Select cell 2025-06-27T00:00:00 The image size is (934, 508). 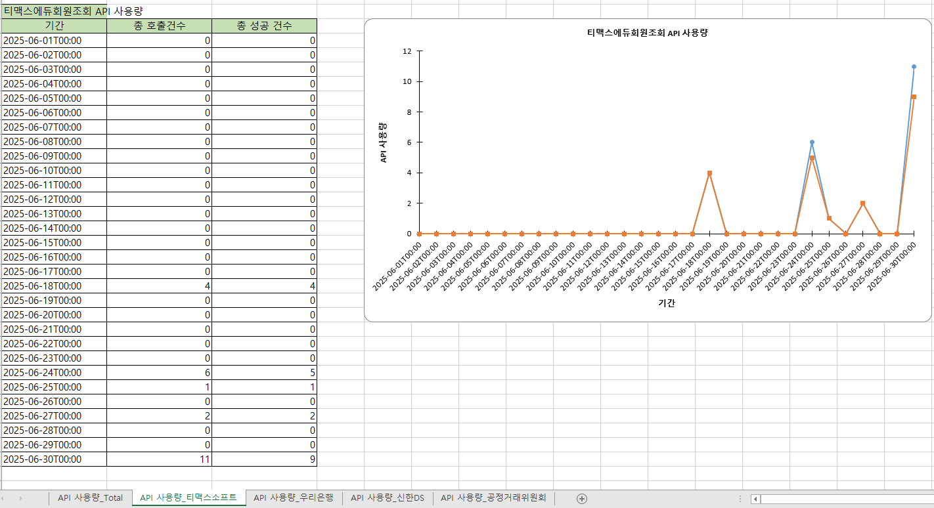tap(54, 415)
